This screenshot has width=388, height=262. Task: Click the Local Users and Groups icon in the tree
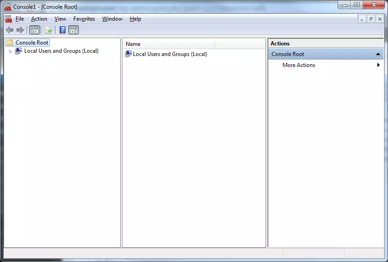18,51
